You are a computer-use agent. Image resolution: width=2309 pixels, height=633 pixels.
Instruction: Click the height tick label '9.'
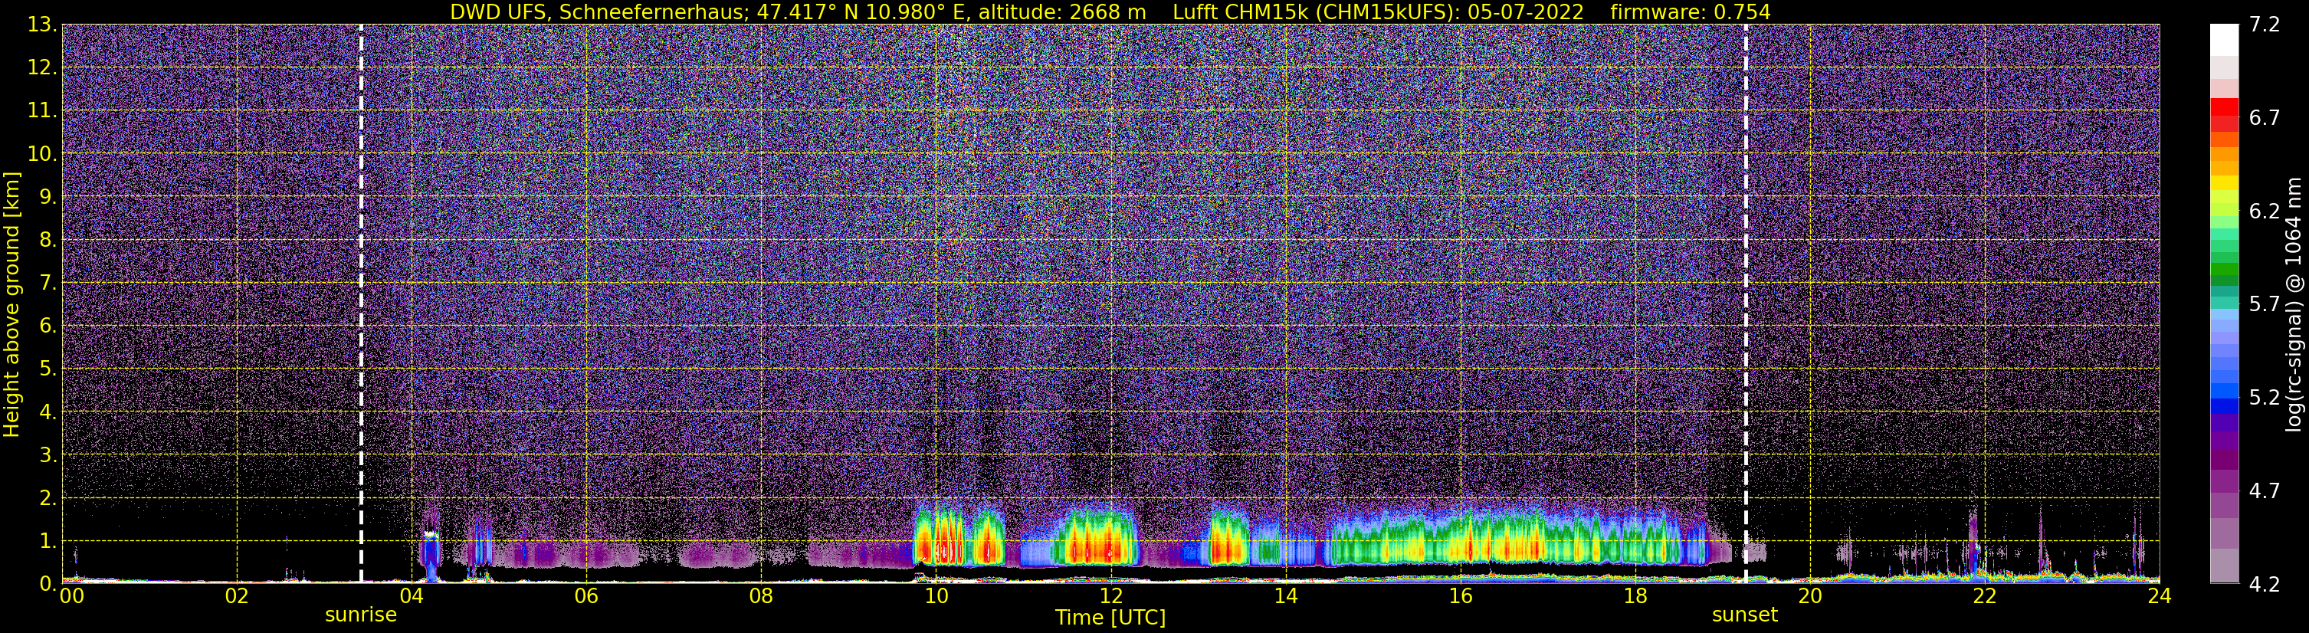[x=48, y=196]
